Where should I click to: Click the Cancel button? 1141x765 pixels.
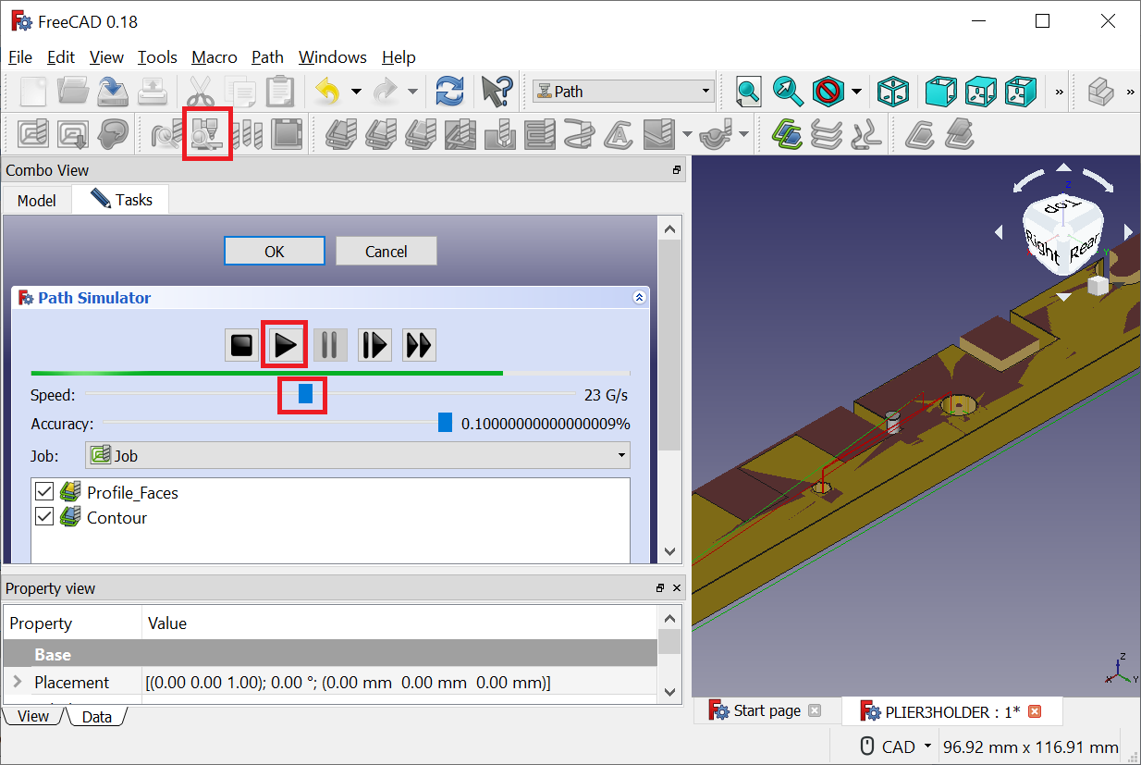(x=386, y=251)
